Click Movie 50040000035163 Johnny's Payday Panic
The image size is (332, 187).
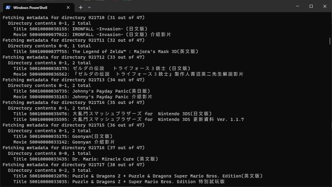(x=83, y=97)
